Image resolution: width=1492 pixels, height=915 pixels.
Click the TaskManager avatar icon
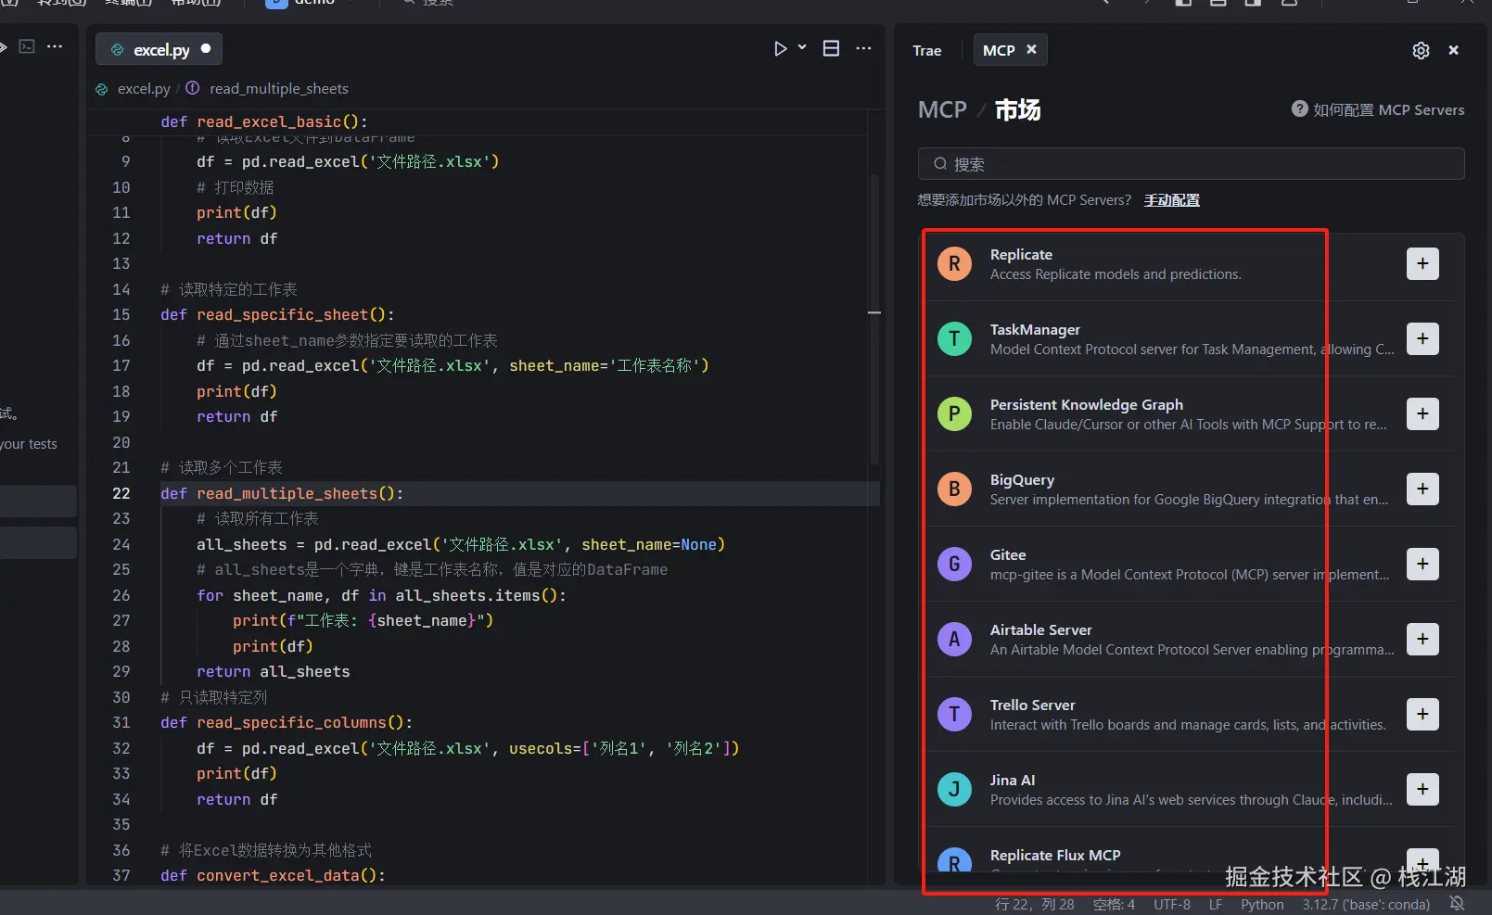click(x=954, y=338)
